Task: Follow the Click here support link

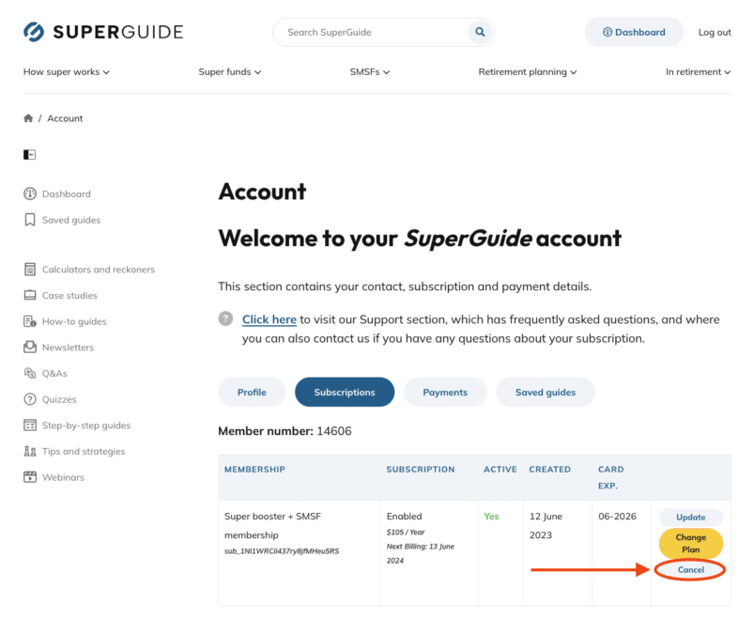Action: tap(269, 319)
